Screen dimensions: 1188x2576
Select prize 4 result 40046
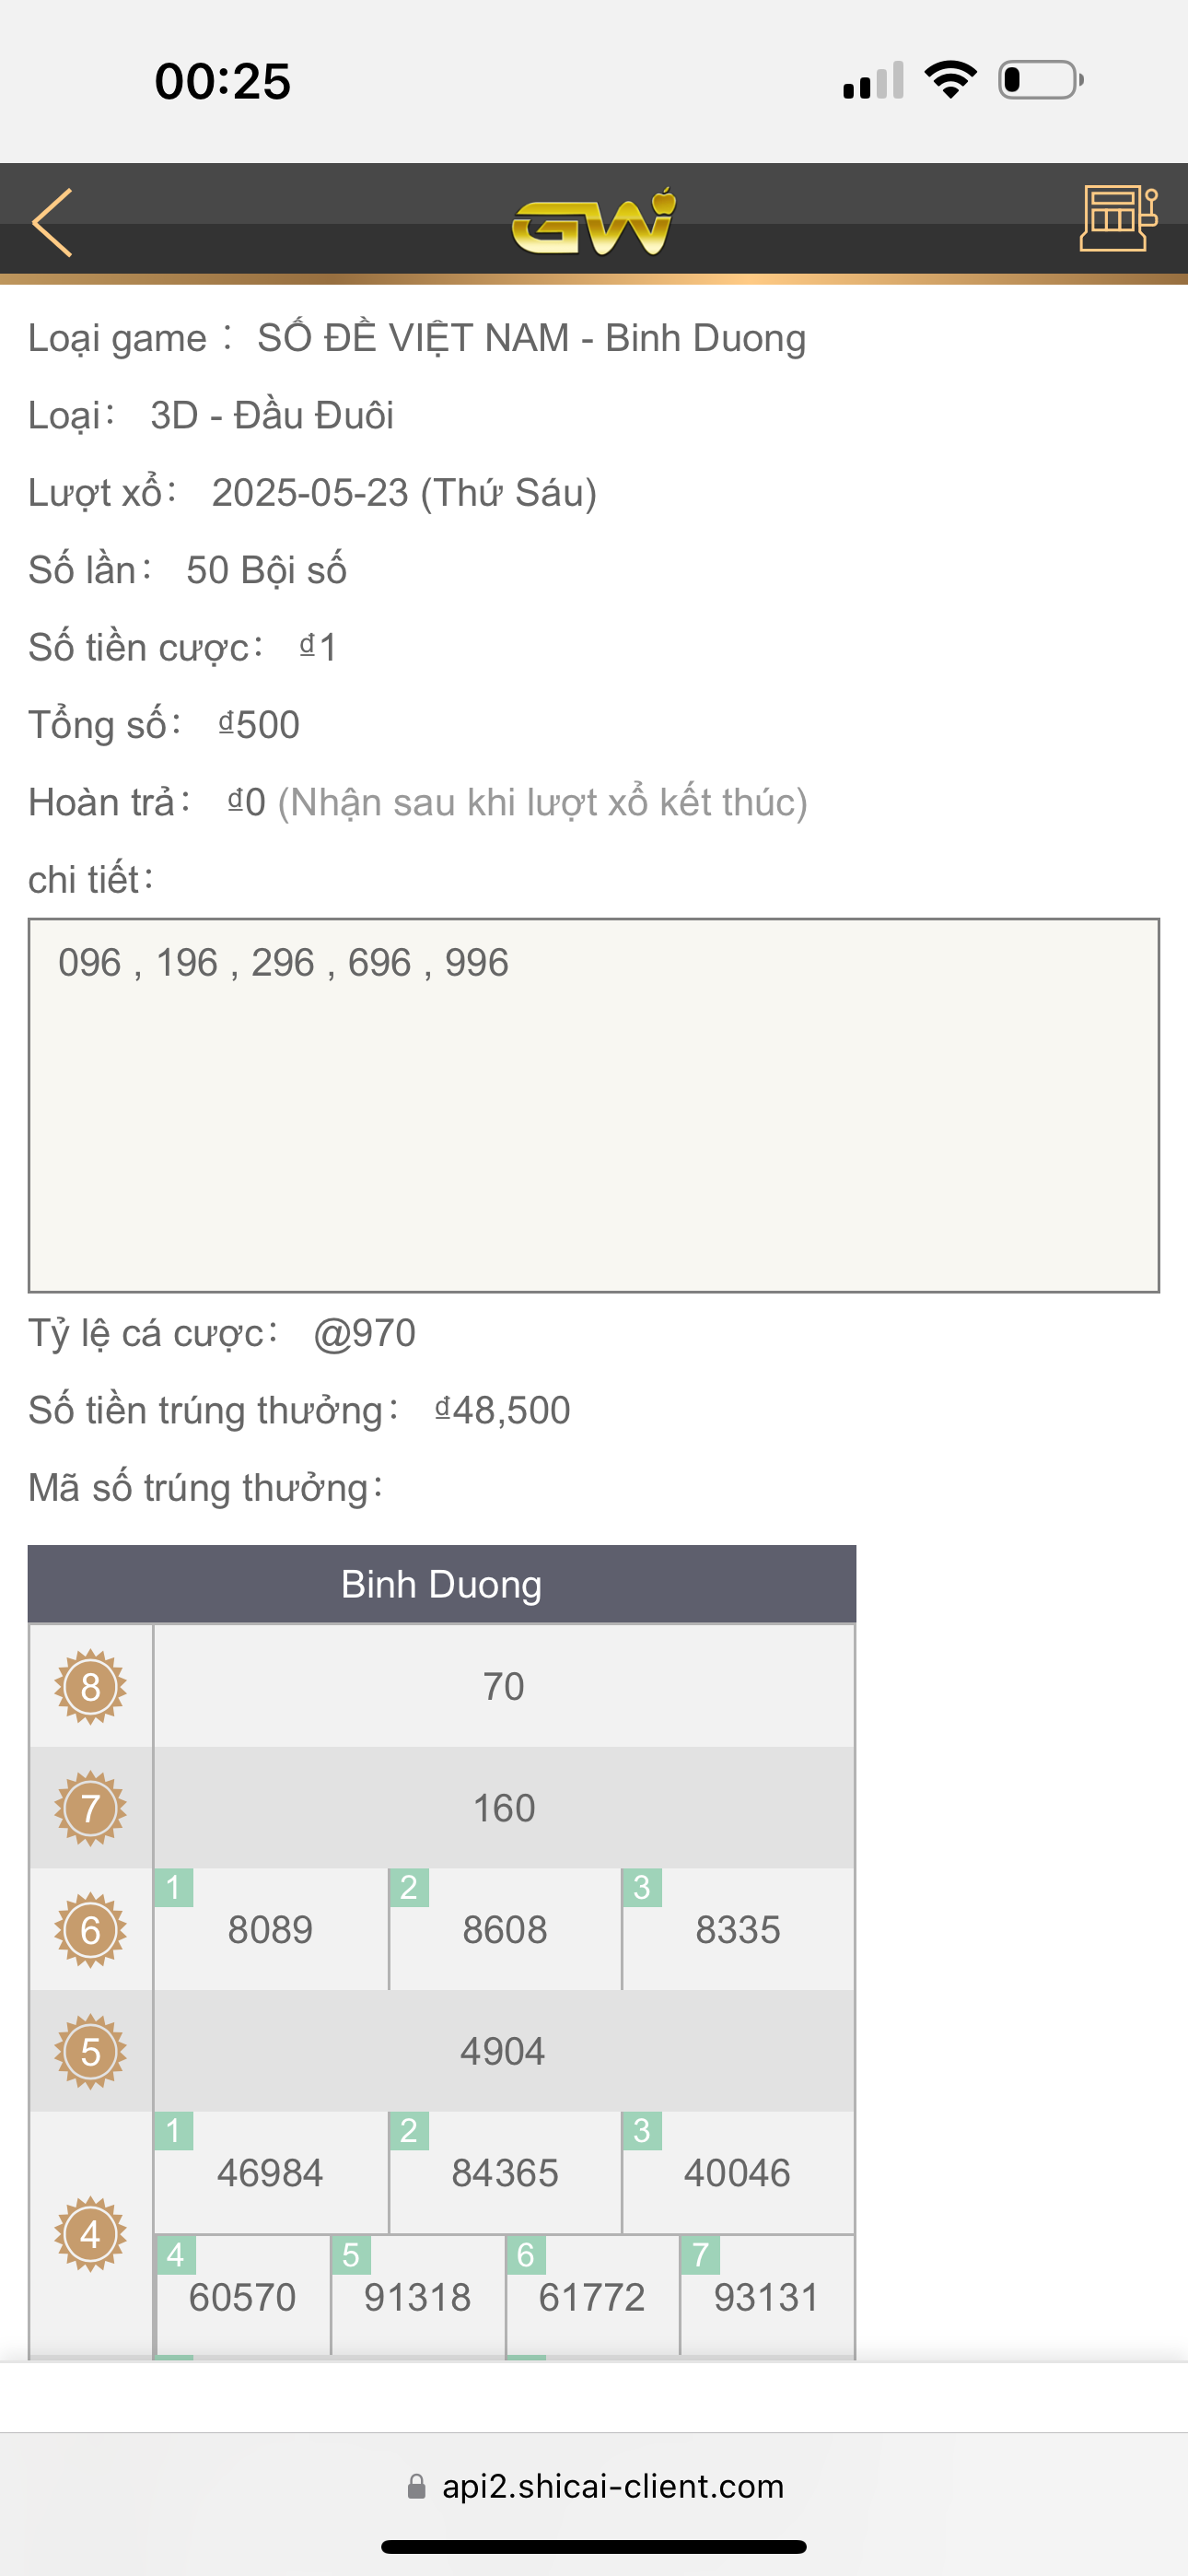[x=737, y=2173]
